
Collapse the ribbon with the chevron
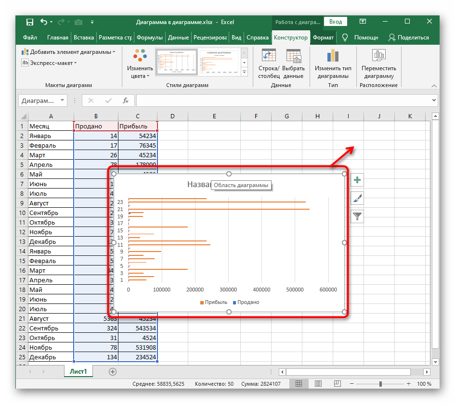(434, 86)
